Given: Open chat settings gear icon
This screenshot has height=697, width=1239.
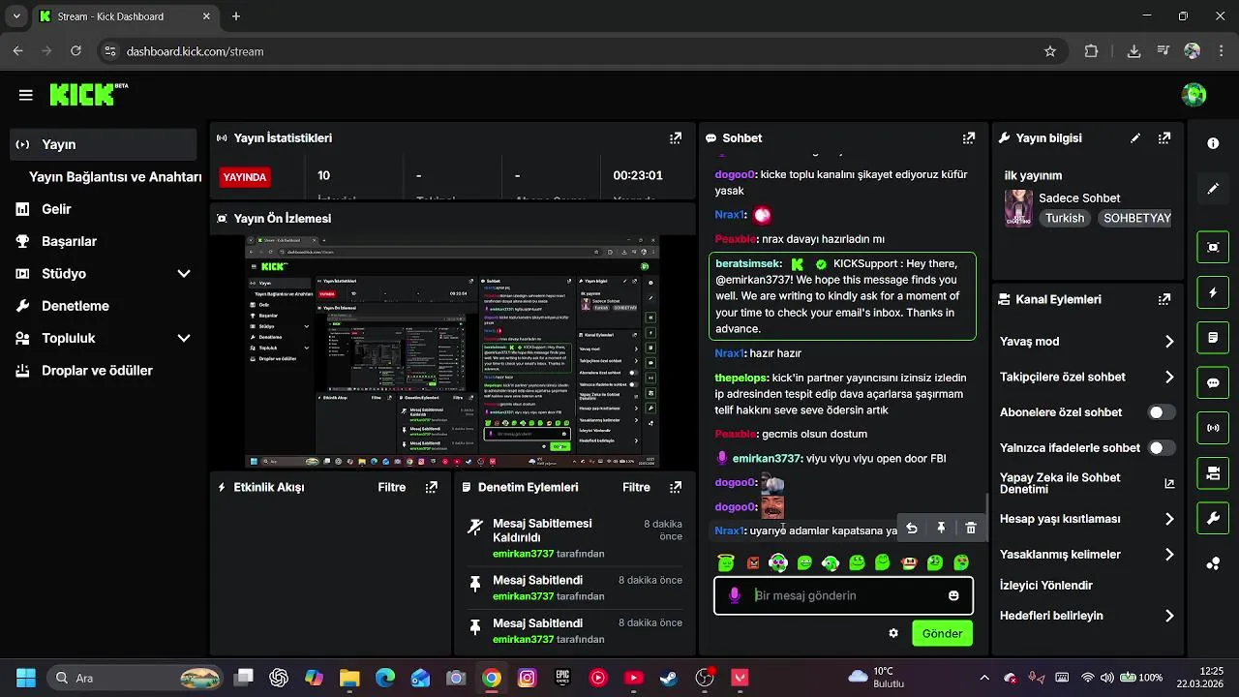Looking at the screenshot, I should tap(893, 633).
